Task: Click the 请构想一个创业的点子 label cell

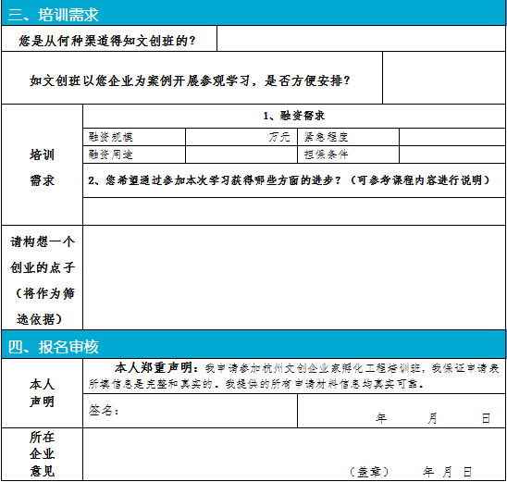Action: click(42, 278)
